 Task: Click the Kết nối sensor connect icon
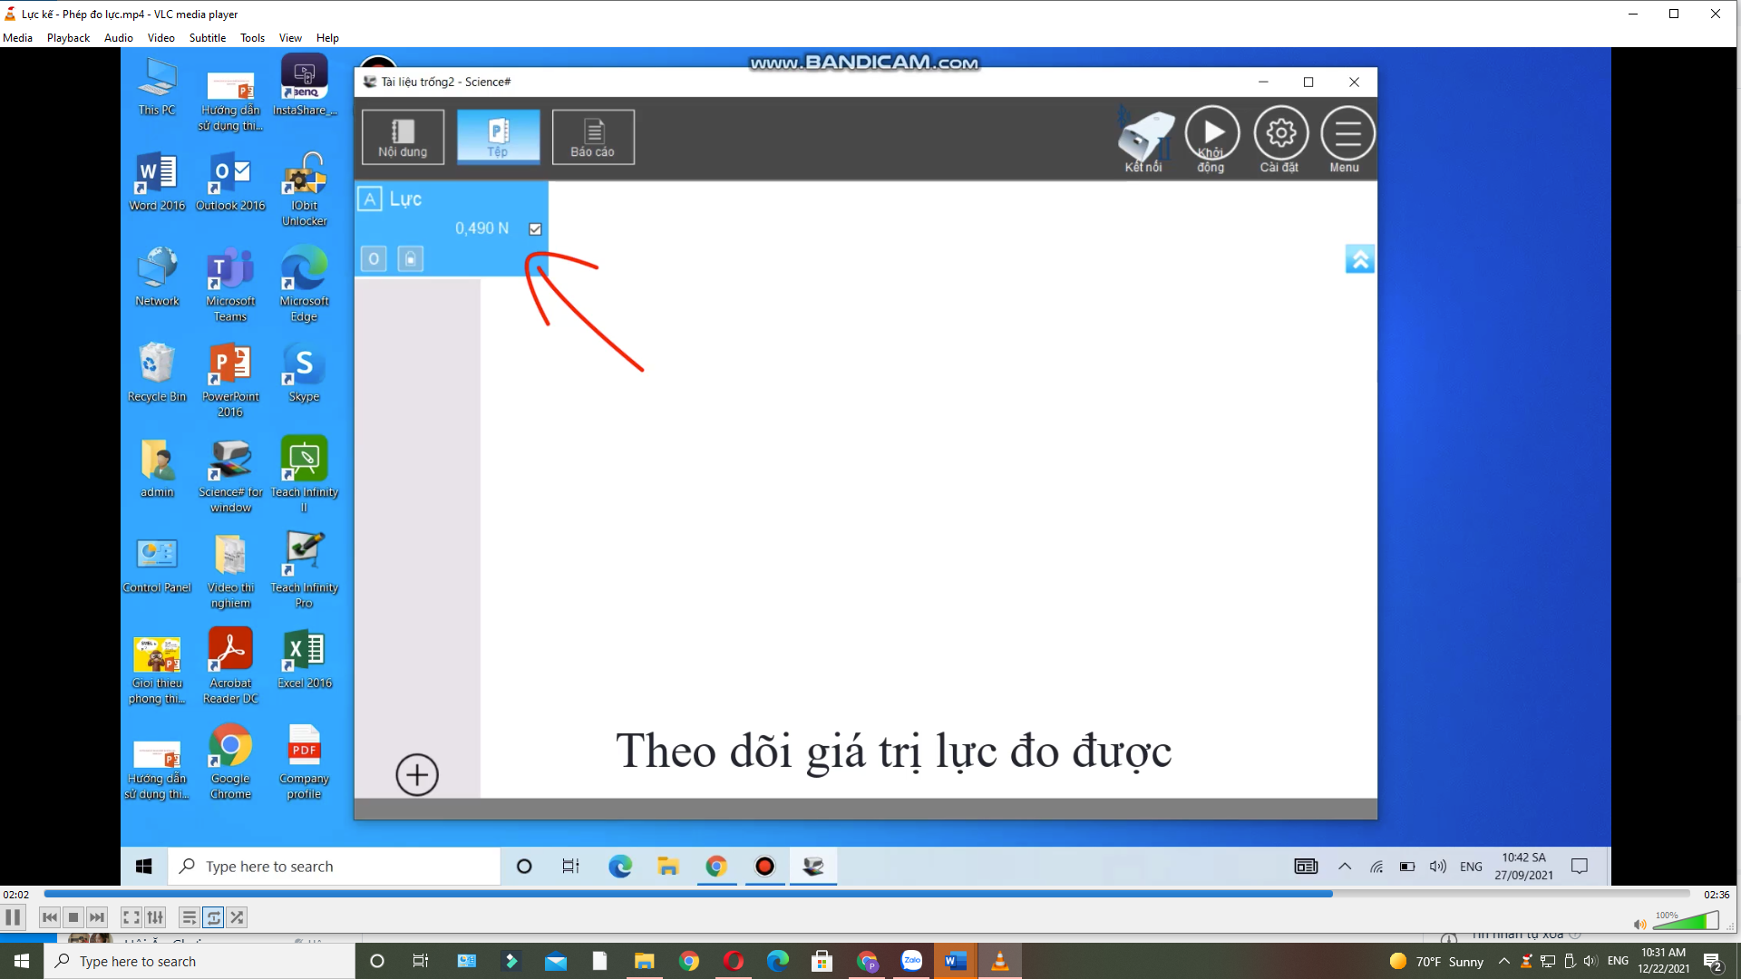1145,140
